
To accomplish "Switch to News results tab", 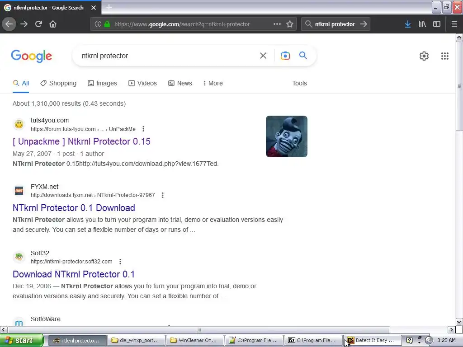I will (x=180, y=83).
